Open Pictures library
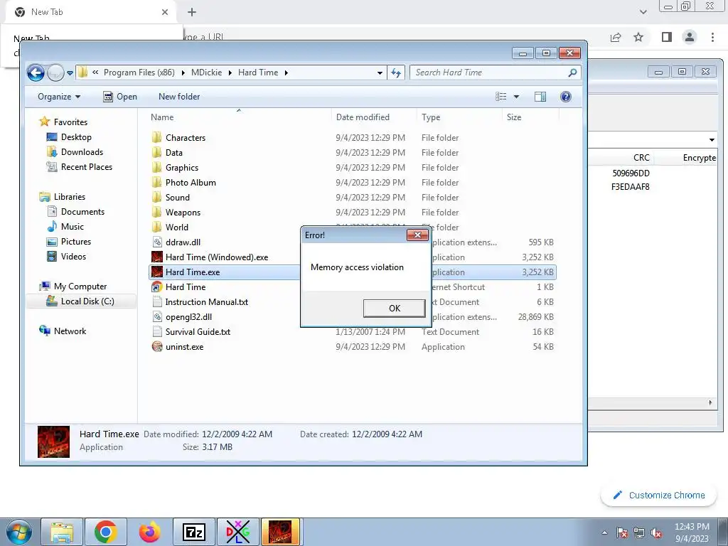 (75, 242)
